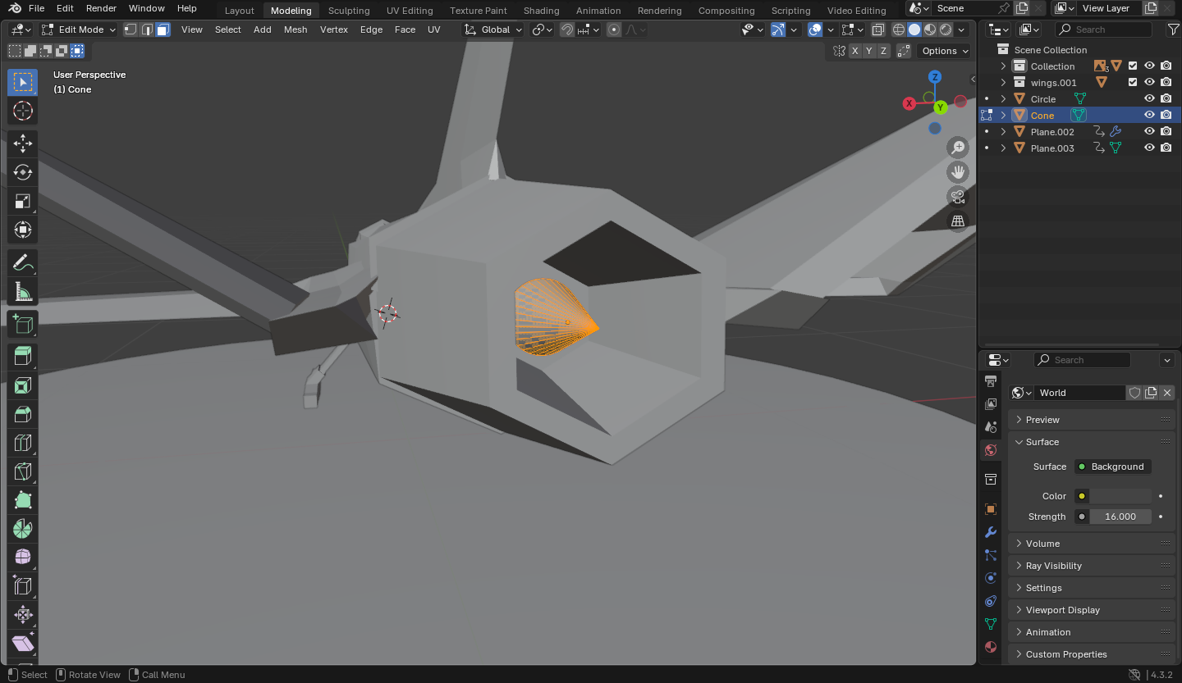Image resolution: width=1182 pixels, height=683 pixels.
Task: Enable face select mode
Action: 163,30
